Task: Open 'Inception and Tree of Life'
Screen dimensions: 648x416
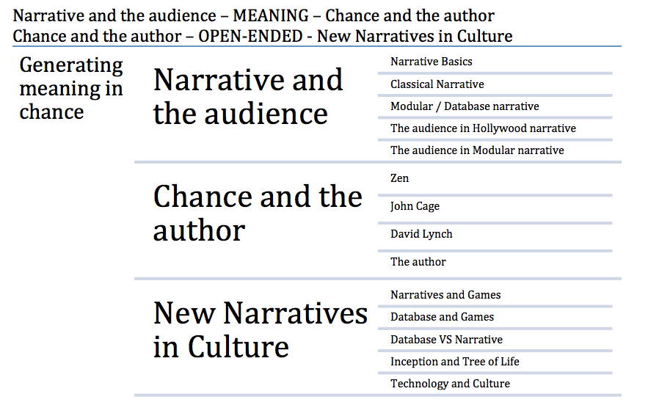Action: tap(454, 362)
